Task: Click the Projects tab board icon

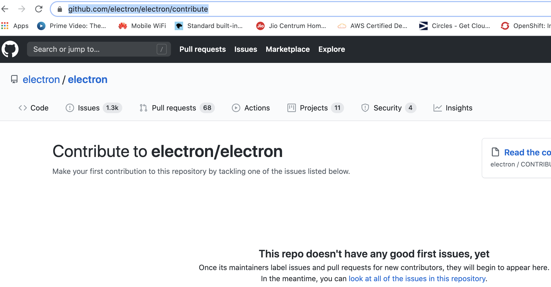Action: point(292,108)
